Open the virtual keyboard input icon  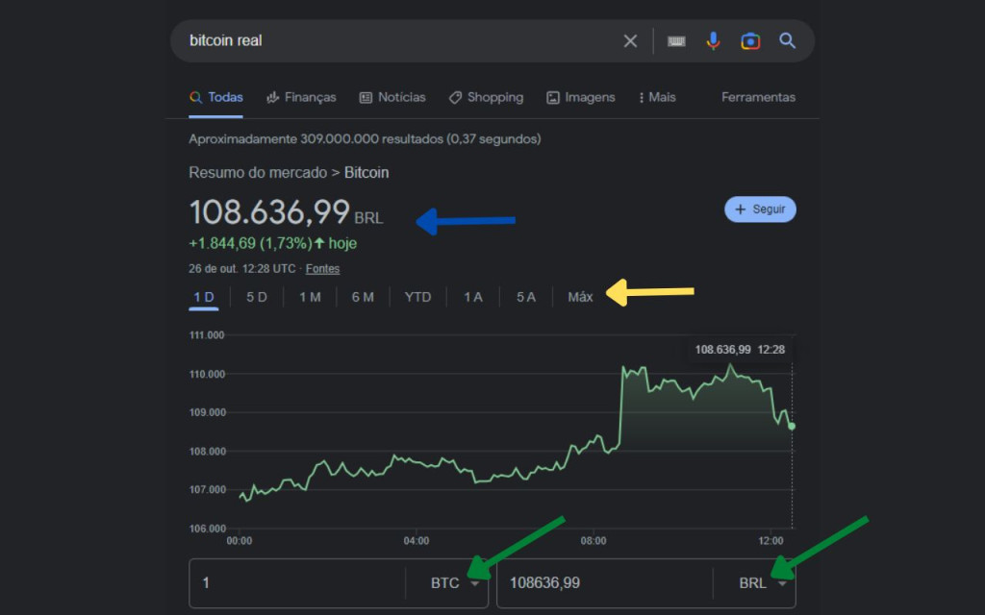click(x=676, y=40)
